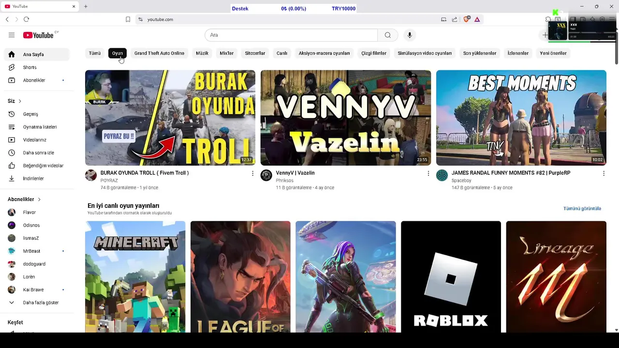
Task: Open Abonelikler feed in upper sidebar
Action: coord(37,80)
